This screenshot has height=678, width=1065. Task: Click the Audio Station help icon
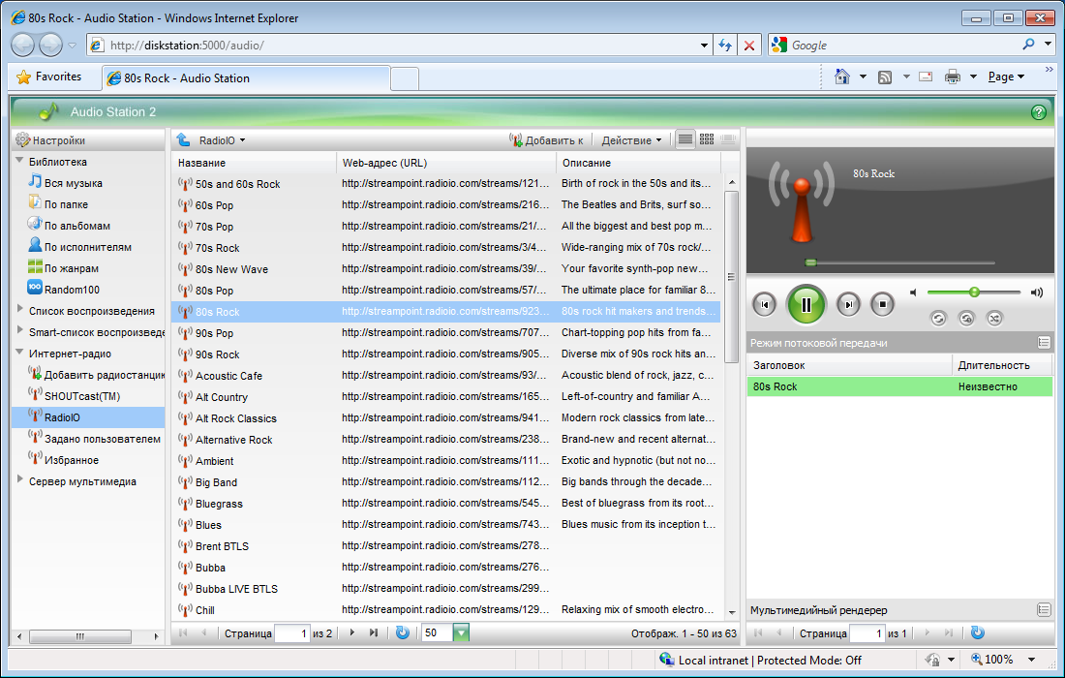[x=1038, y=112]
